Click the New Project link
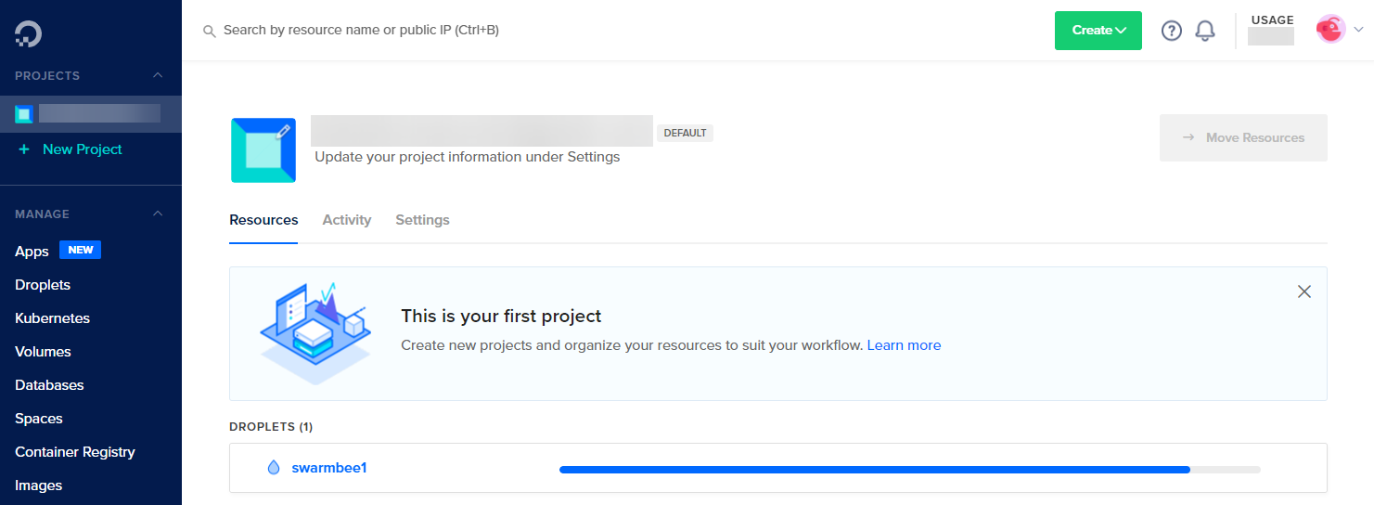This screenshot has width=1374, height=505. click(x=82, y=149)
